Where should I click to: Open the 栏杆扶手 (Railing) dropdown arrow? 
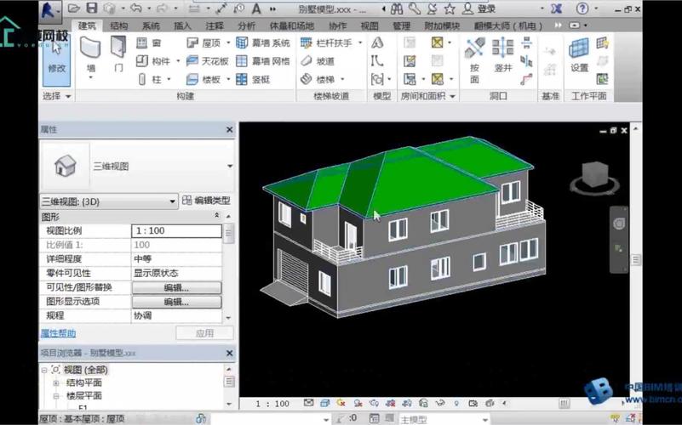click(x=360, y=43)
